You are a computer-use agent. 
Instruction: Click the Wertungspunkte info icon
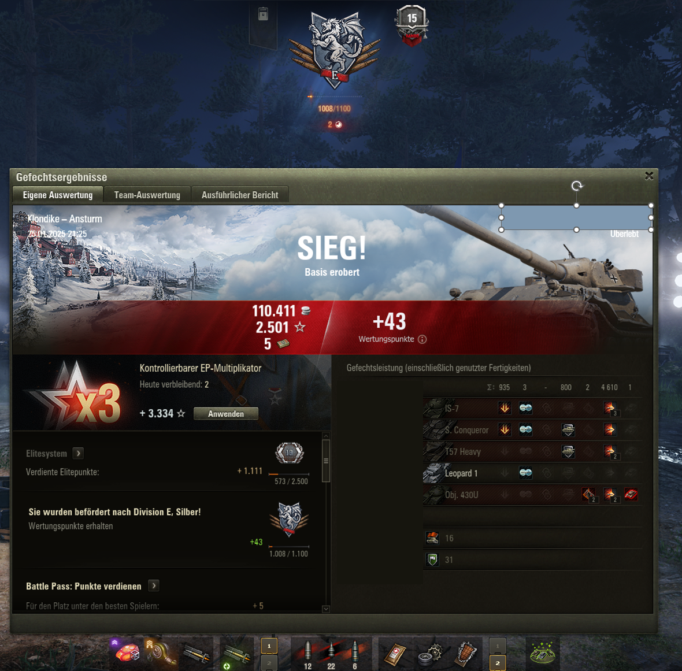(422, 339)
